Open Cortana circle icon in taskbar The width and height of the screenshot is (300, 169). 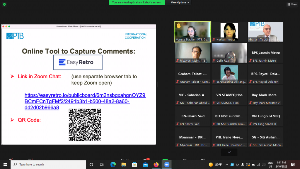(x=91, y=164)
